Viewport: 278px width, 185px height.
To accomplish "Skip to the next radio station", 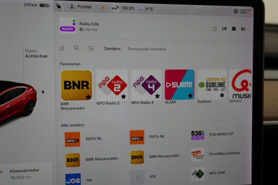I will click(x=243, y=29).
